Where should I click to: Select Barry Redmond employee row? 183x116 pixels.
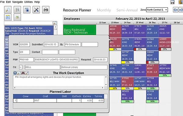80,30
